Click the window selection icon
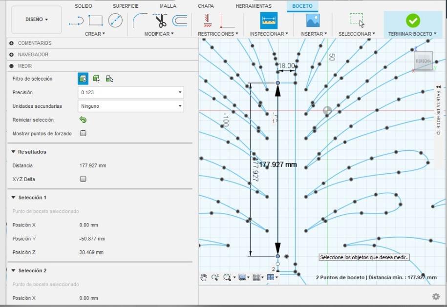 [x=357, y=20]
